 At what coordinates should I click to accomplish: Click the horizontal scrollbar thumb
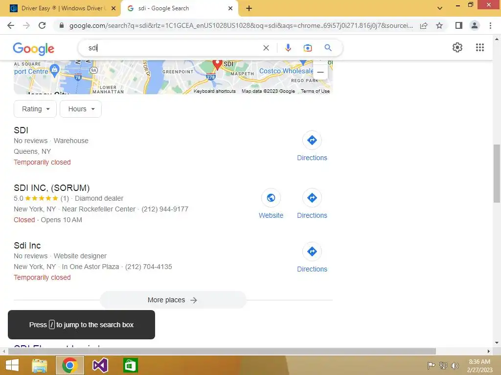[222, 352]
